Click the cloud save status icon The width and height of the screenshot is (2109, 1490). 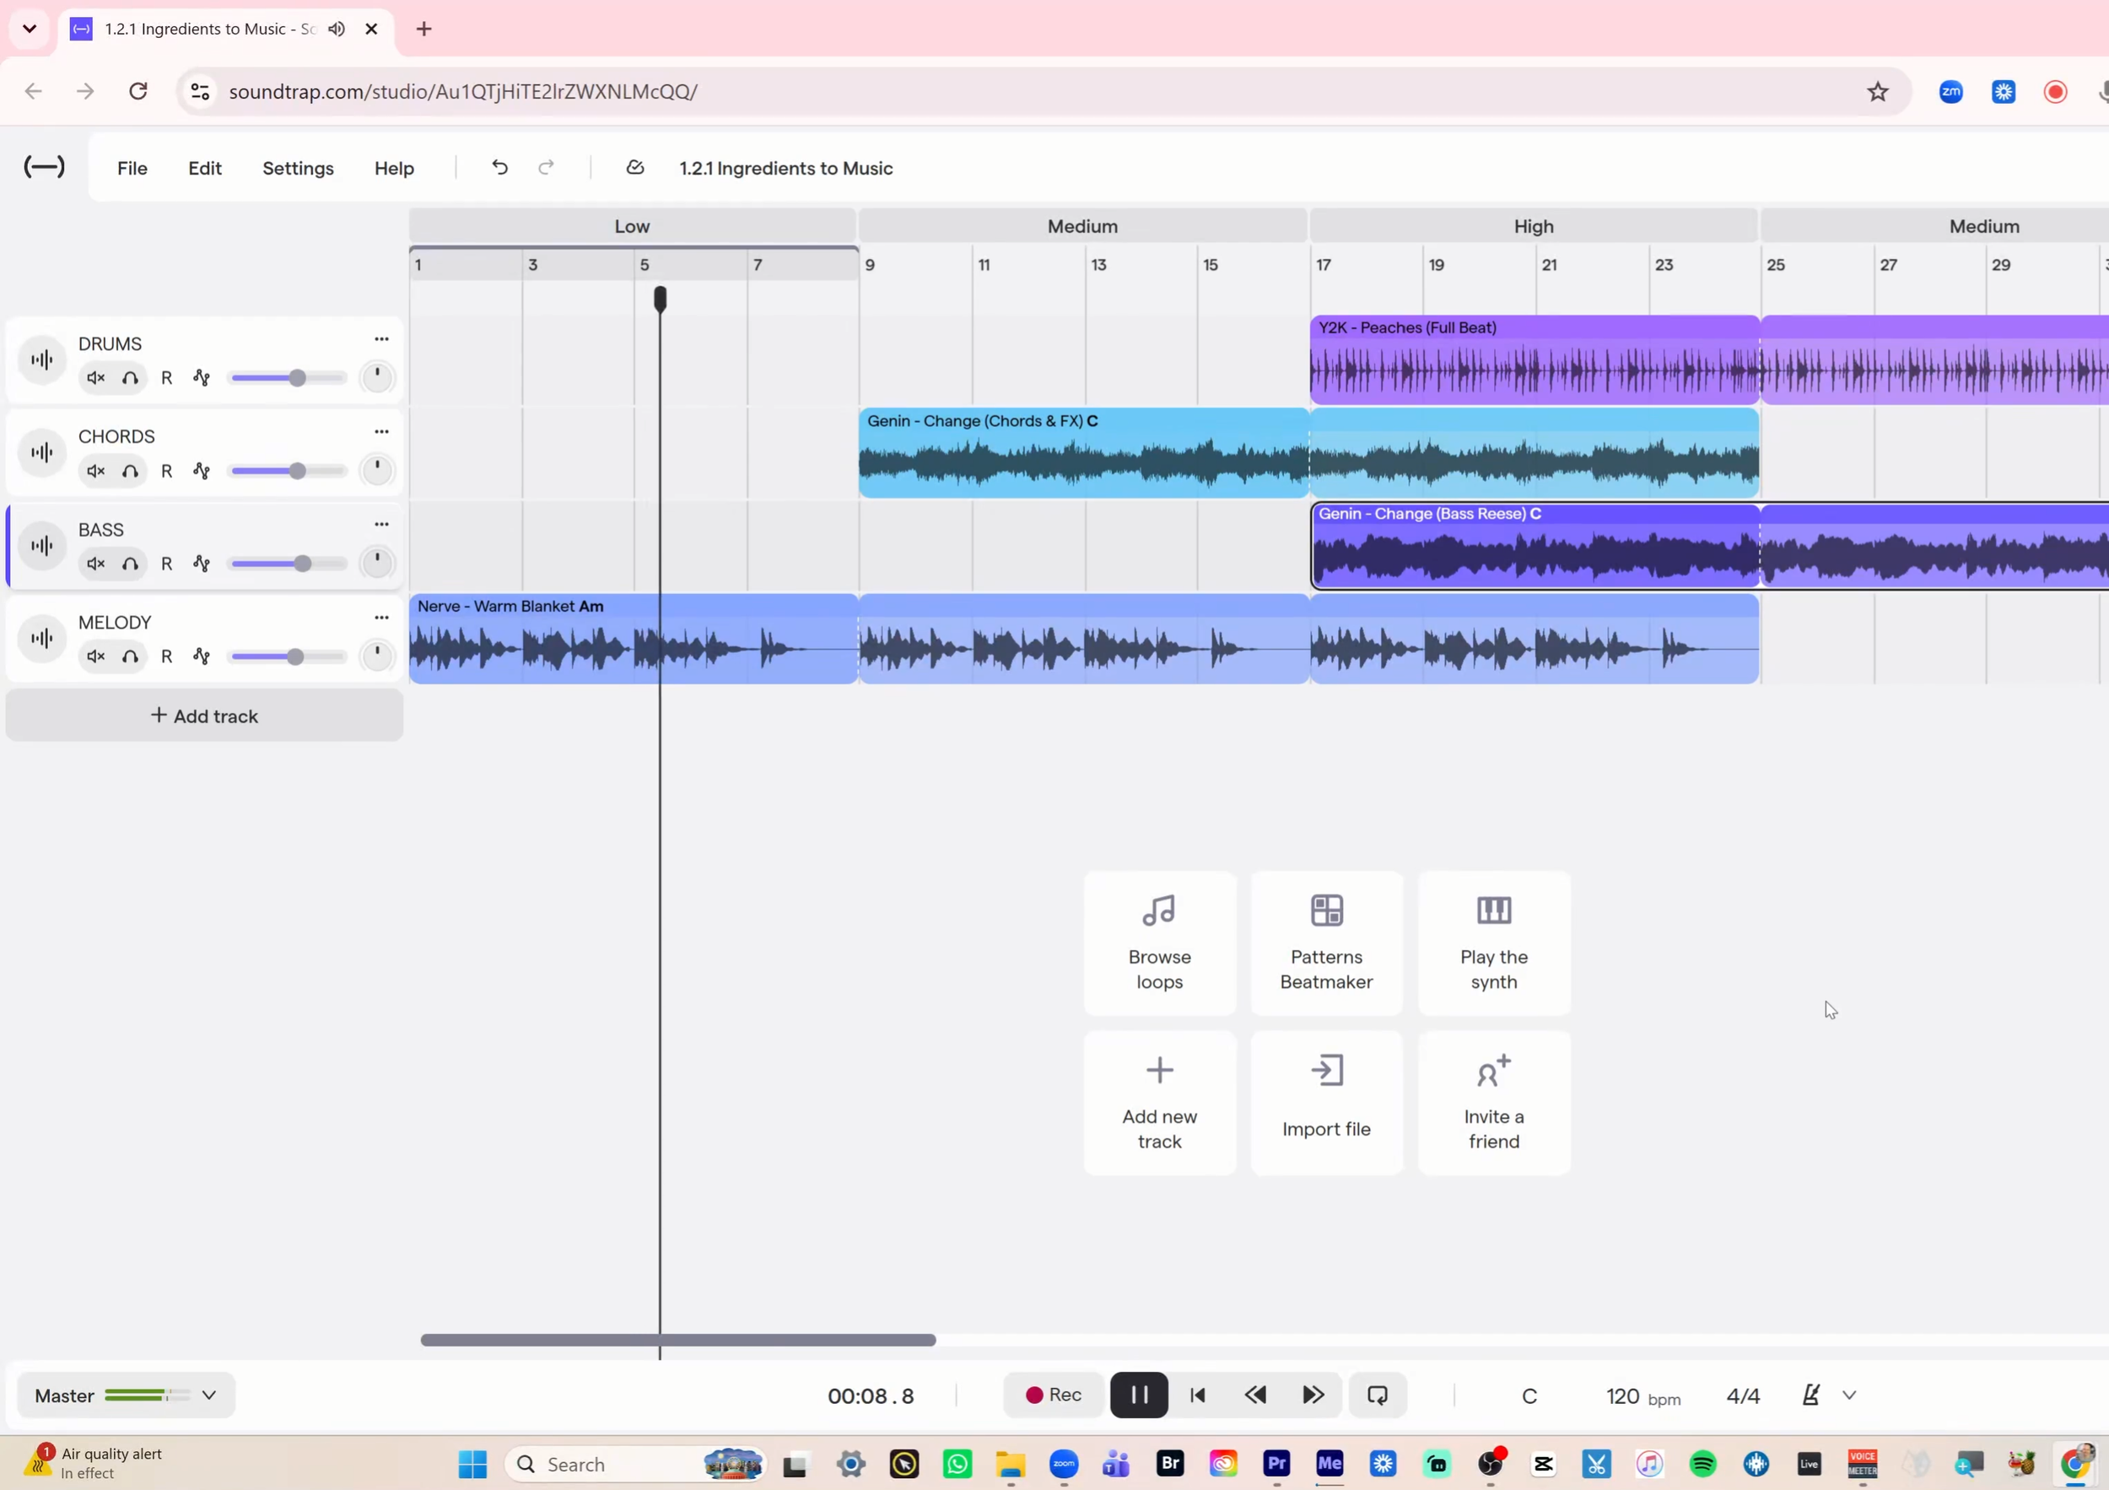pos(634,167)
